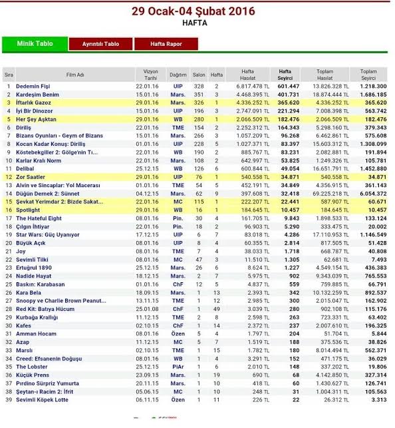Open the film link Star Wars: Güç Uyanıyor
The image size is (395, 428).
(48, 235)
